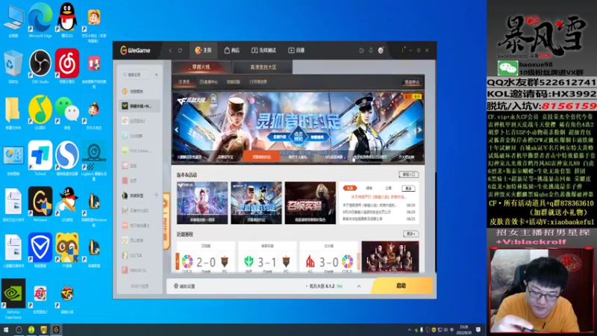Screen dimensions: 597x336
Task: Expand the 英雄联盟 sidebar entry arrow
Action: (x=156, y=196)
